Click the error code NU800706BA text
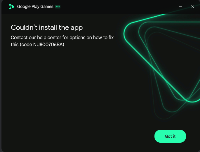This screenshot has height=152, width=200. point(48,44)
